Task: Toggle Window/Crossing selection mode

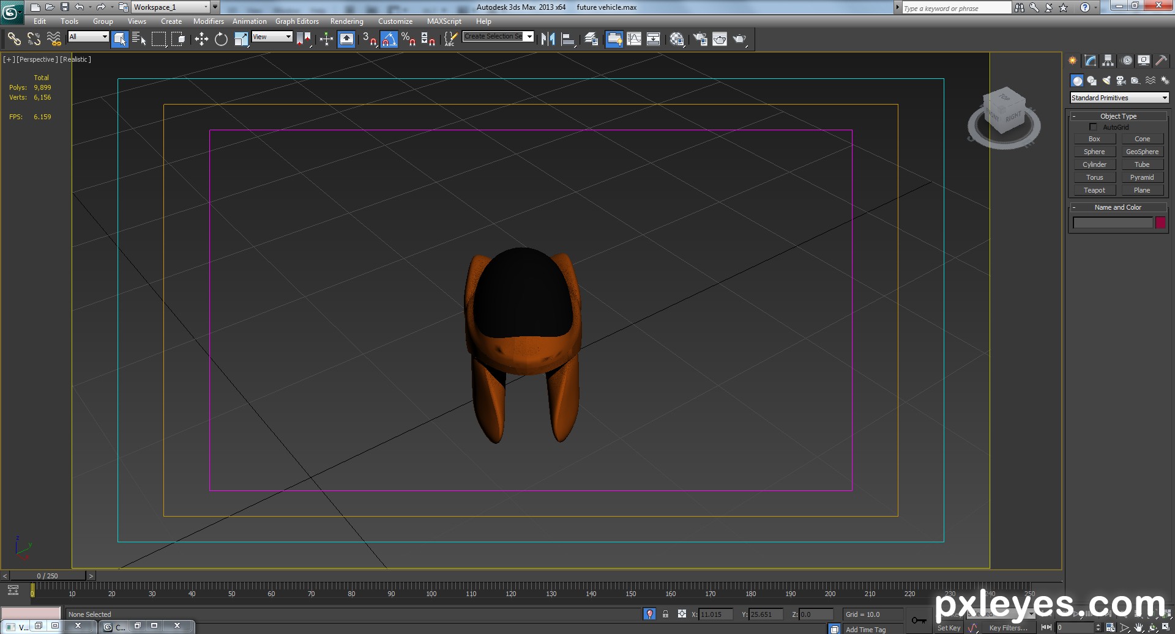Action: 179,39
